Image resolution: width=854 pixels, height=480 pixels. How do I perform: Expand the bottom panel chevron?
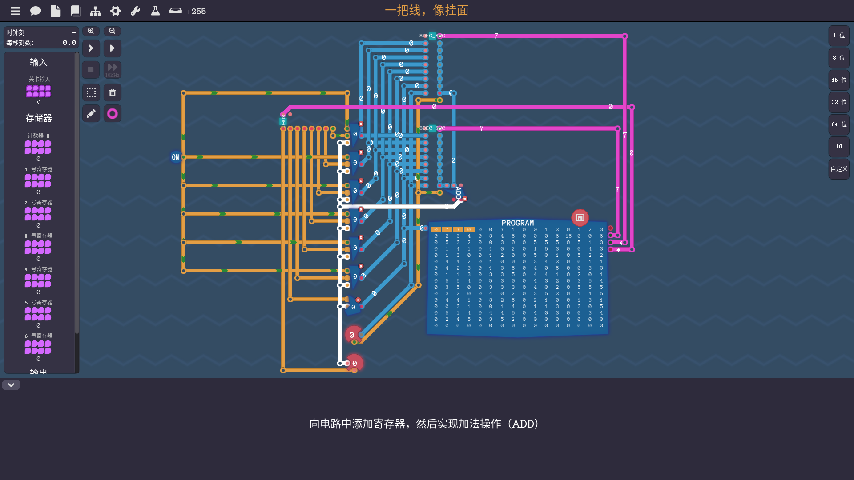(11, 385)
